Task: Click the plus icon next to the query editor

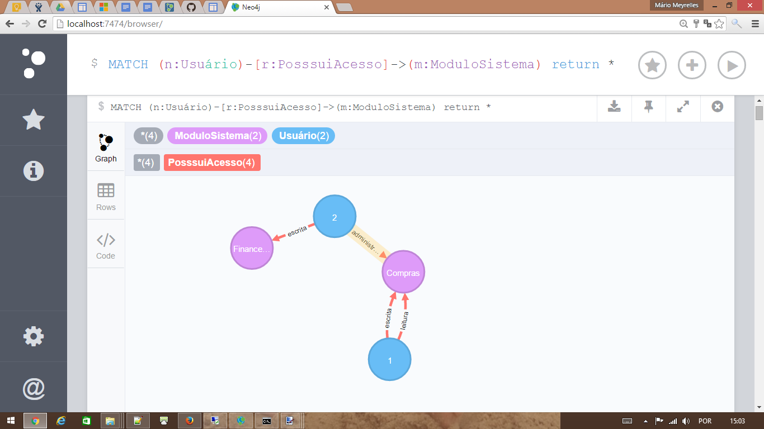Action: pyautogui.click(x=692, y=65)
